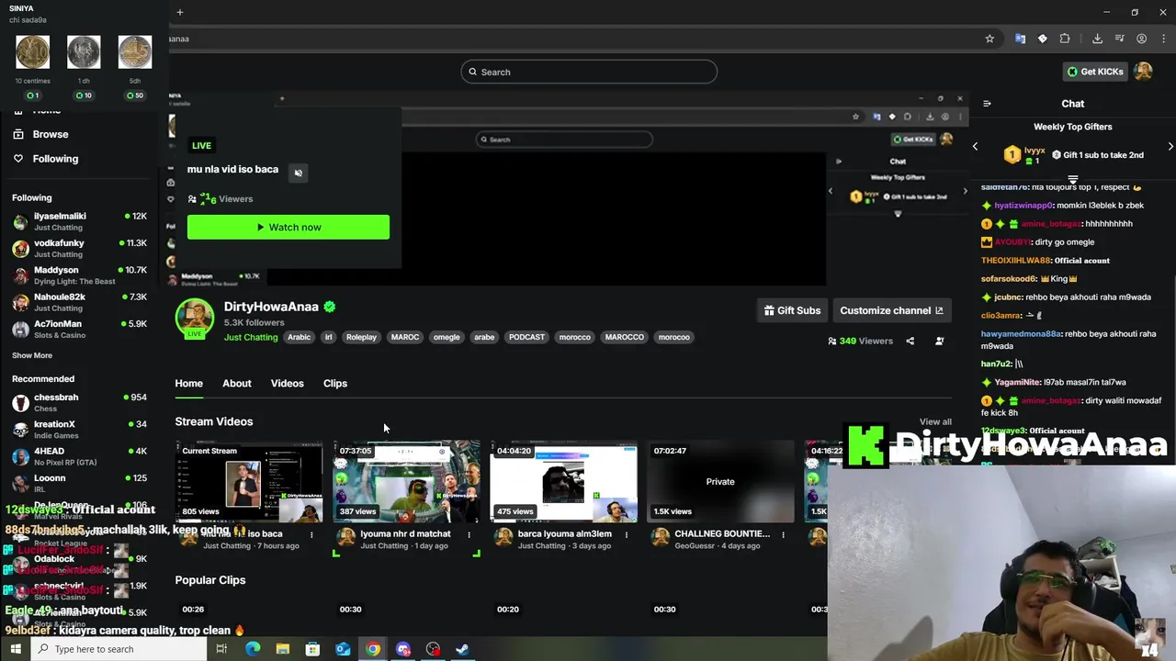Share the channel with the share icon
The image size is (1176, 661).
pos(910,341)
